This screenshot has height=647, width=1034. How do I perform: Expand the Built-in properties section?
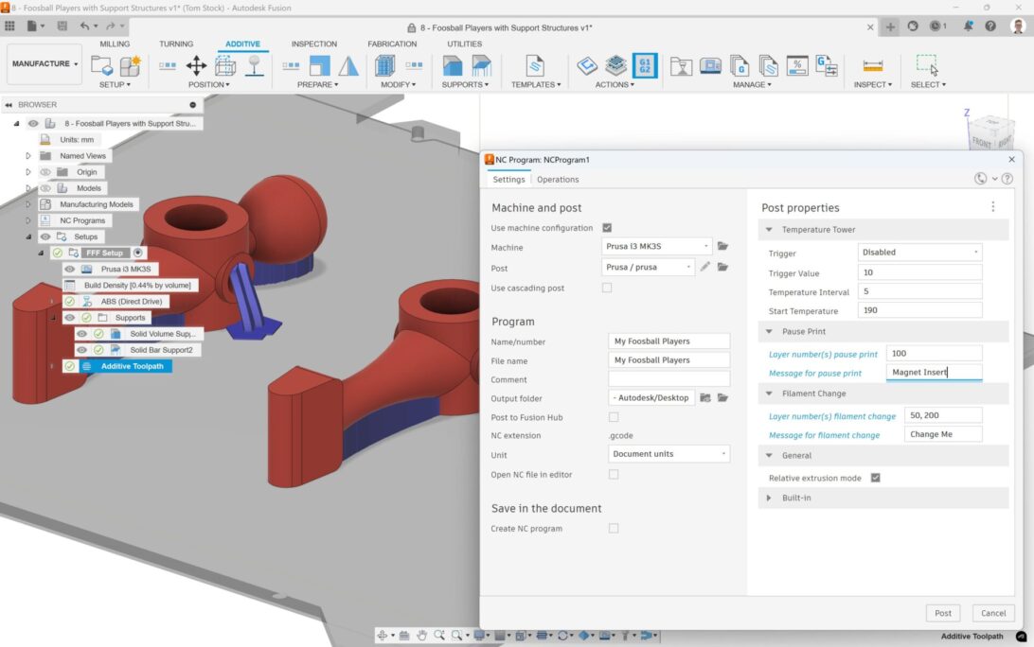[795, 498]
